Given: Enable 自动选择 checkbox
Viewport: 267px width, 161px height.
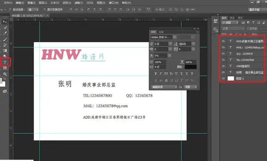Looking at the screenshot, I should [10, 9].
